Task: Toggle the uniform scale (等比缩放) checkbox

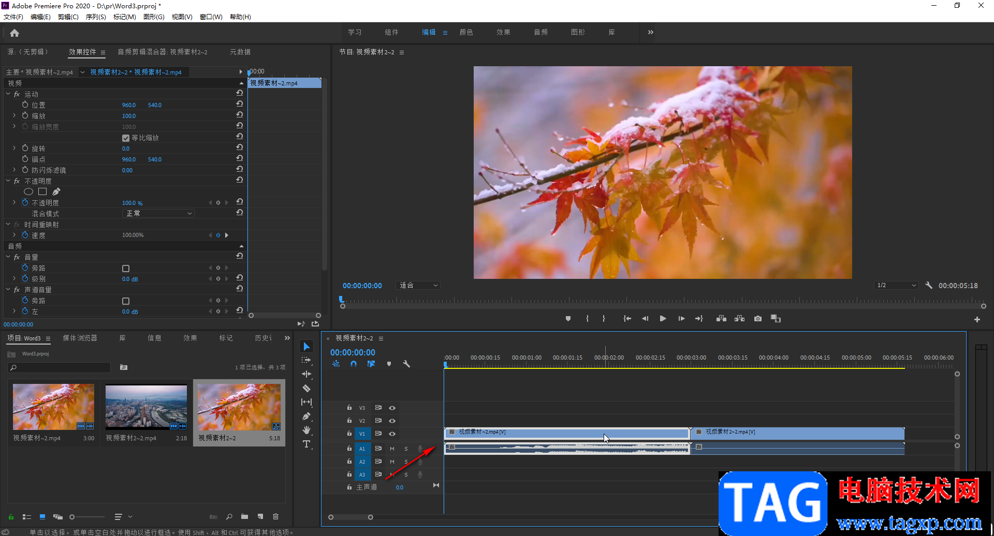Action: 125,138
